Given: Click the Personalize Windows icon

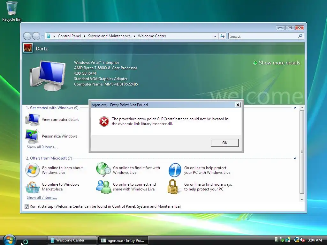Looking at the screenshot, I should [x=32, y=136].
